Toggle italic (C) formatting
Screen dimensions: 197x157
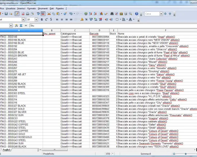tap(46, 19)
